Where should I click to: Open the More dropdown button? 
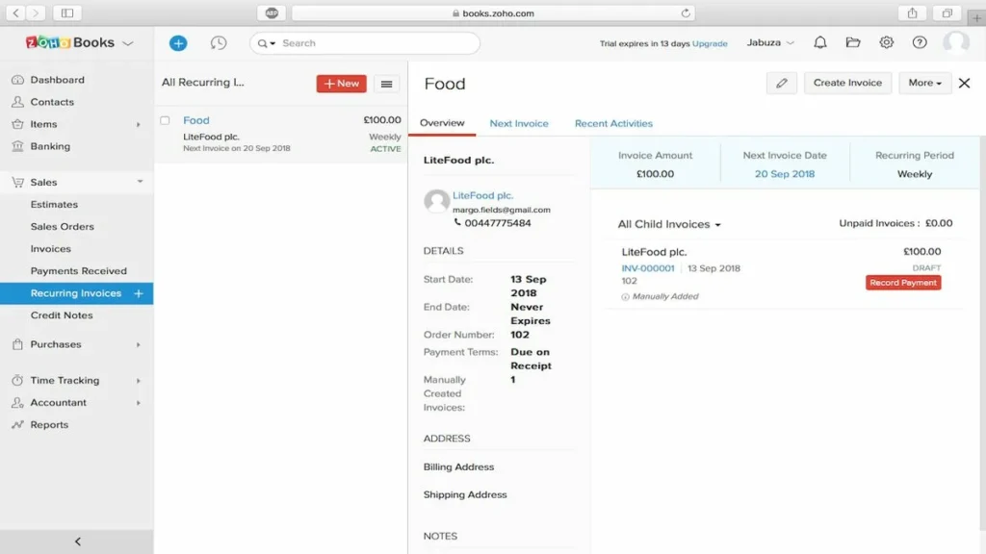[925, 84]
